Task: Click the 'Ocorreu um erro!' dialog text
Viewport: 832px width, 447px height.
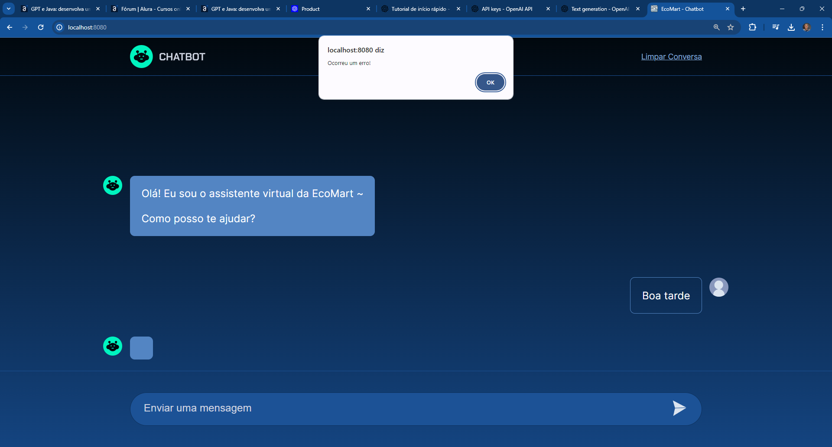Action: point(349,63)
